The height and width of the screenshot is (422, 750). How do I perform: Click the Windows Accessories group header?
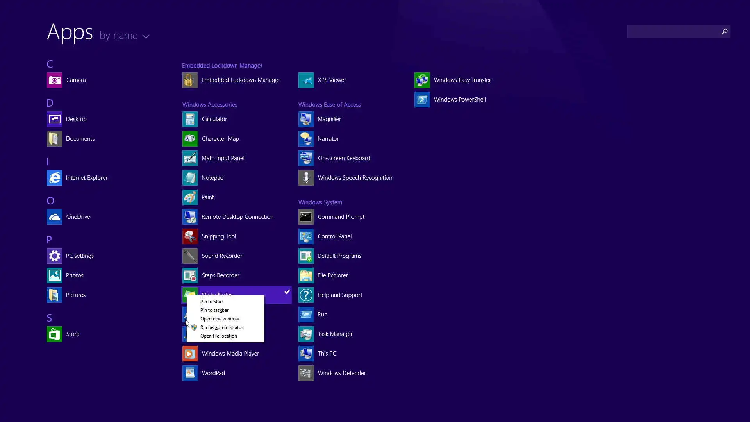(210, 105)
